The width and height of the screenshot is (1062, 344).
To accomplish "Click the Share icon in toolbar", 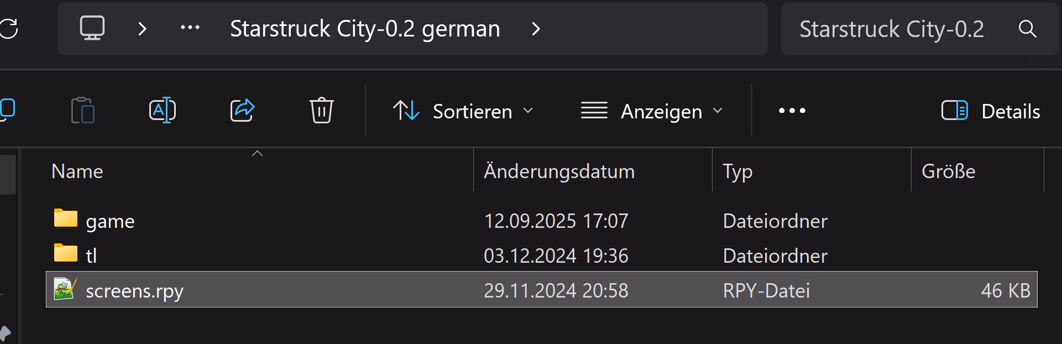I will point(242,111).
